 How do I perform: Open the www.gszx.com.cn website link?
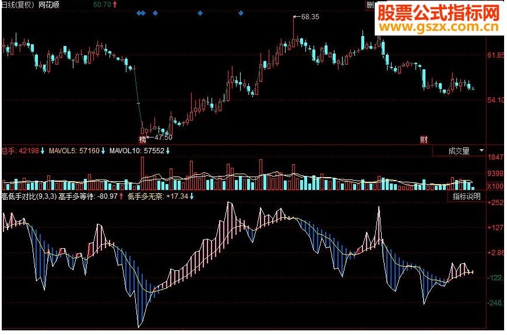click(x=439, y=27)
